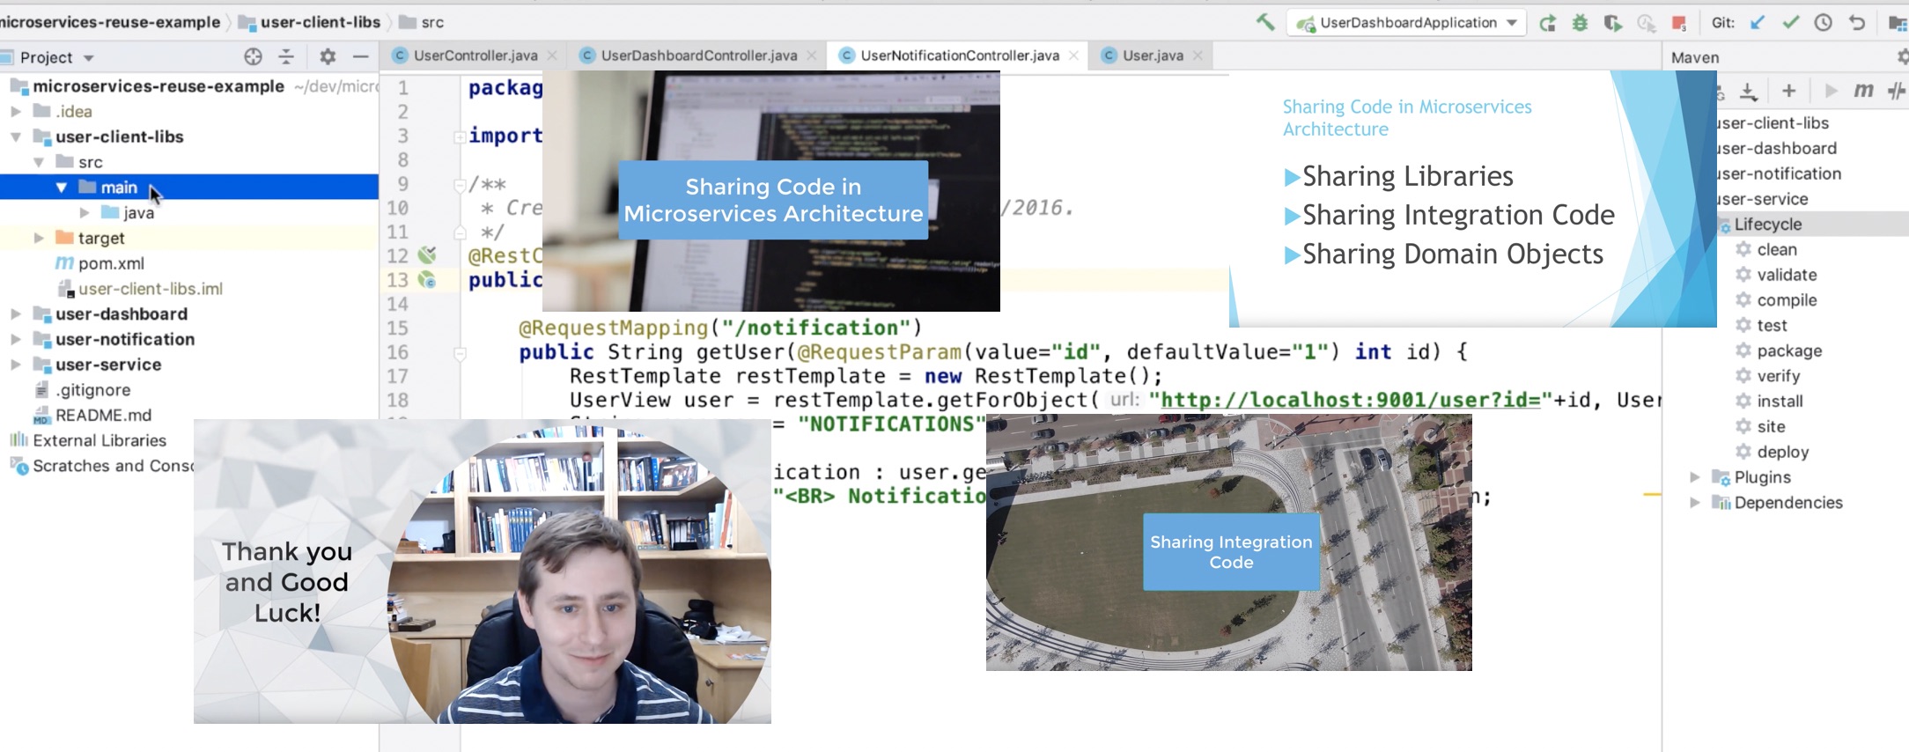
Task: Expand the user-service module in Project tree
Action: (x=16, y=365)
